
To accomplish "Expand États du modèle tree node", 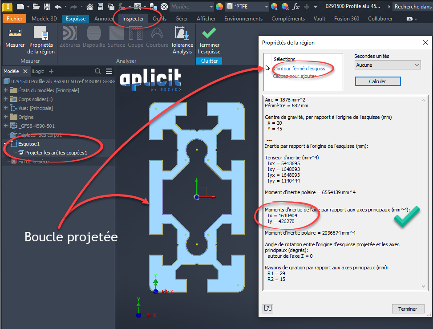I will pyautogui.click(x=6, y=90).
